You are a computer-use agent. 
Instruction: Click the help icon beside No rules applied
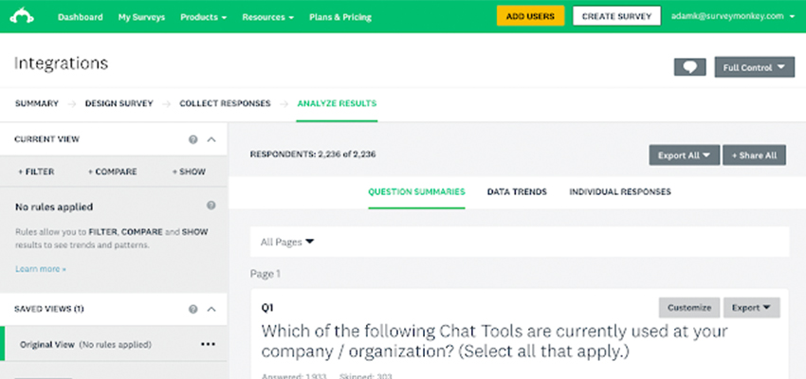[x=211, y=206]
